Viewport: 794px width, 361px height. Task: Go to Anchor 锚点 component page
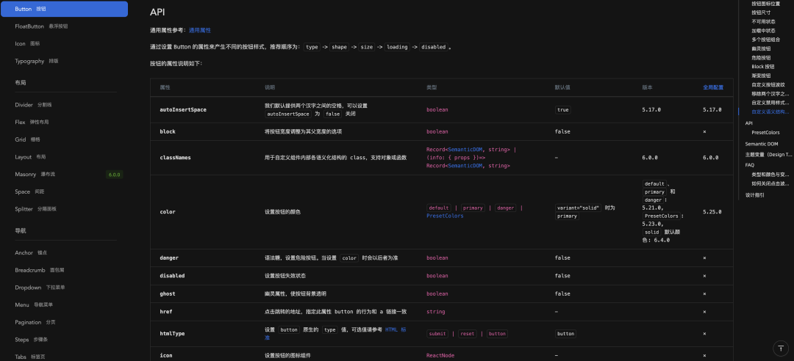point(64,253)
